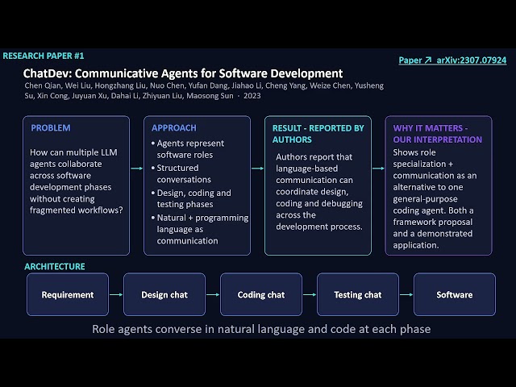Click the result text 'Authors report that language-based'
The height and width of the screenshot is (387, 516).
click(319, 192)
